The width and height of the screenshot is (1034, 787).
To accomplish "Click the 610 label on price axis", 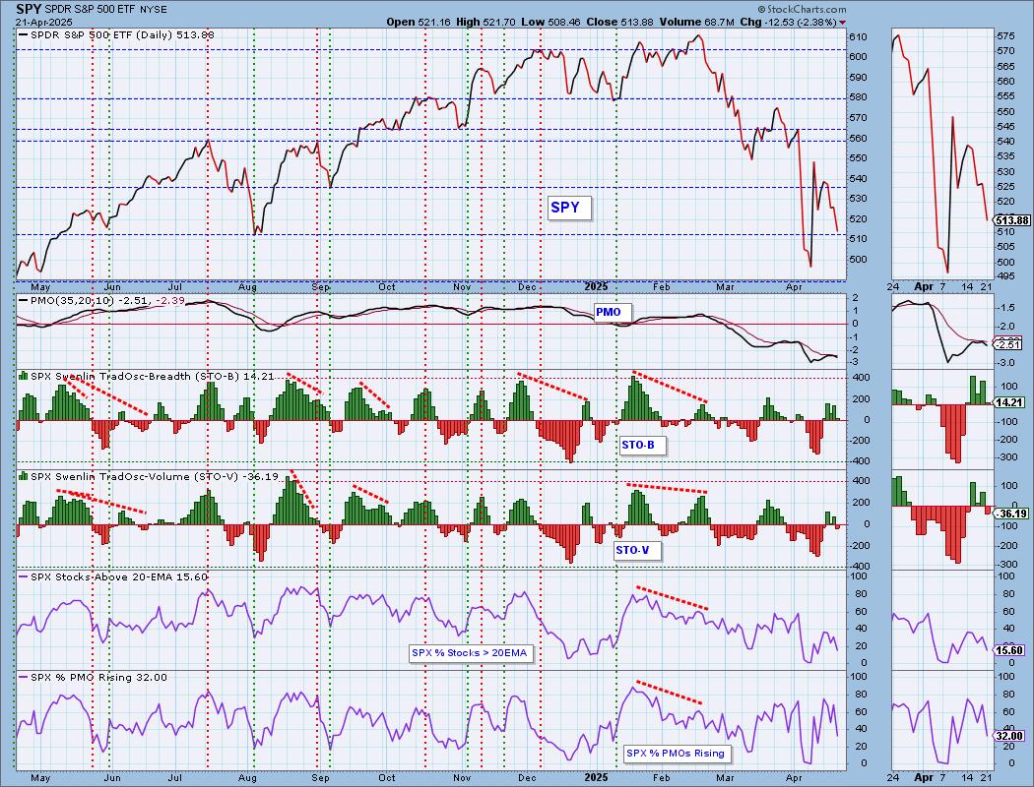I will pyautogui.click(x=858, y=36).
